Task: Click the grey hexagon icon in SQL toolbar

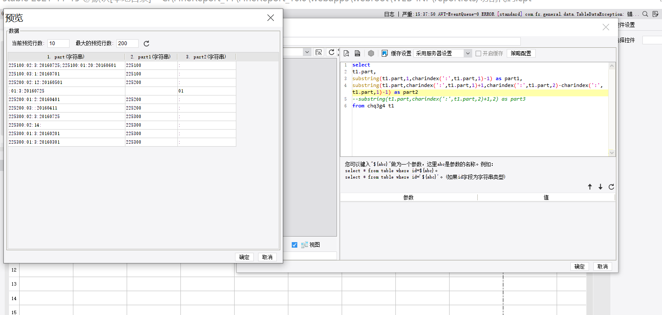Action: click(371, 53)
